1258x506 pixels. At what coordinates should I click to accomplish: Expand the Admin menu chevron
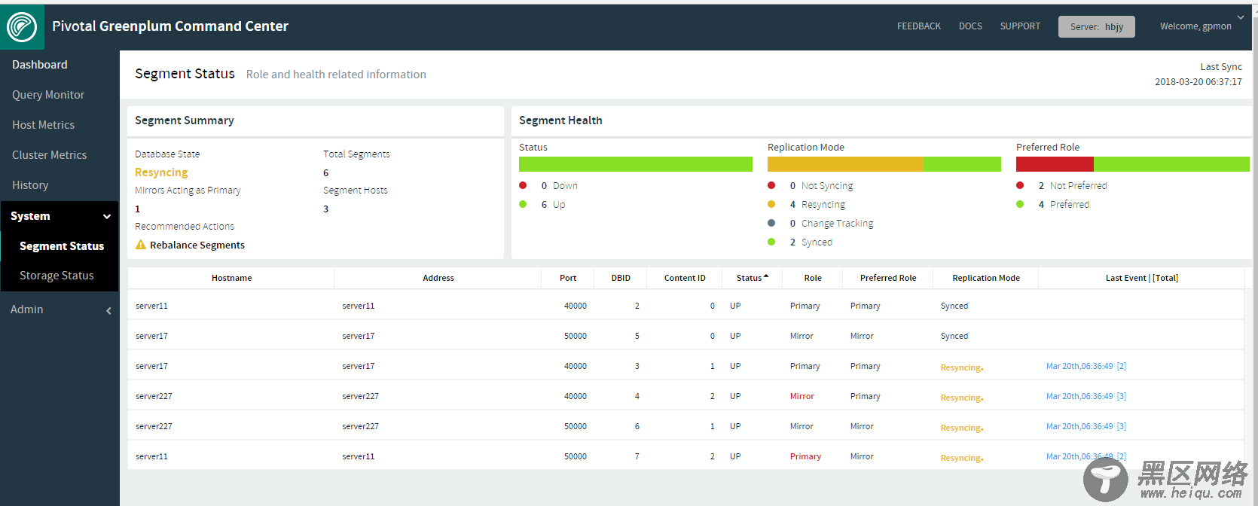pos(108,310)
